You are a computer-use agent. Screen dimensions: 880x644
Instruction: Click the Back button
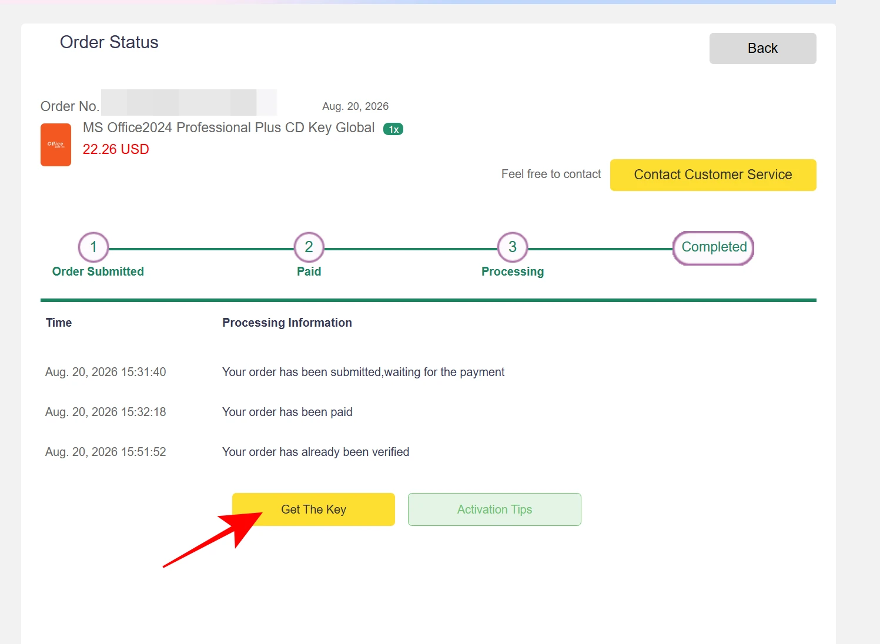(x=762, y=48)
